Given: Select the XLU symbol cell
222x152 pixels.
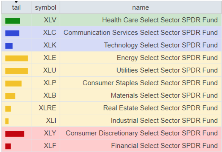Looking at the screenshot, I should pos(50,70).
